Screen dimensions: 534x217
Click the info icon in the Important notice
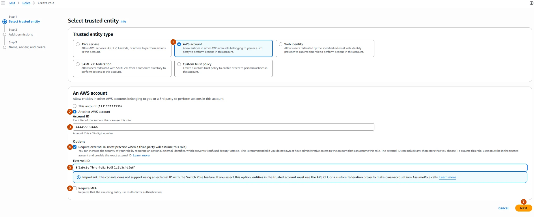pos(79,177)
